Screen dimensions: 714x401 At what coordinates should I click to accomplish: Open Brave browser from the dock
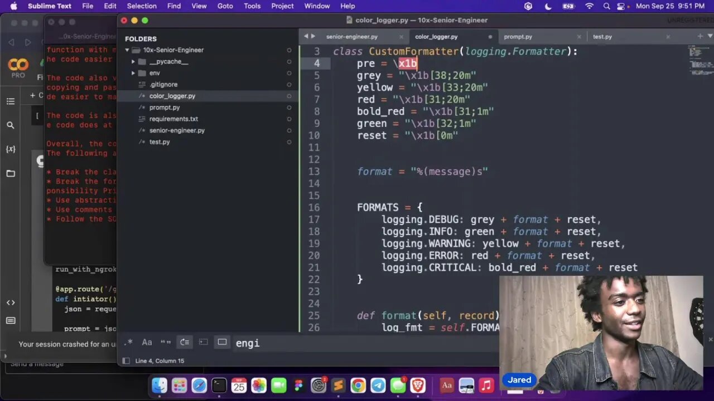tap(417, 385)
